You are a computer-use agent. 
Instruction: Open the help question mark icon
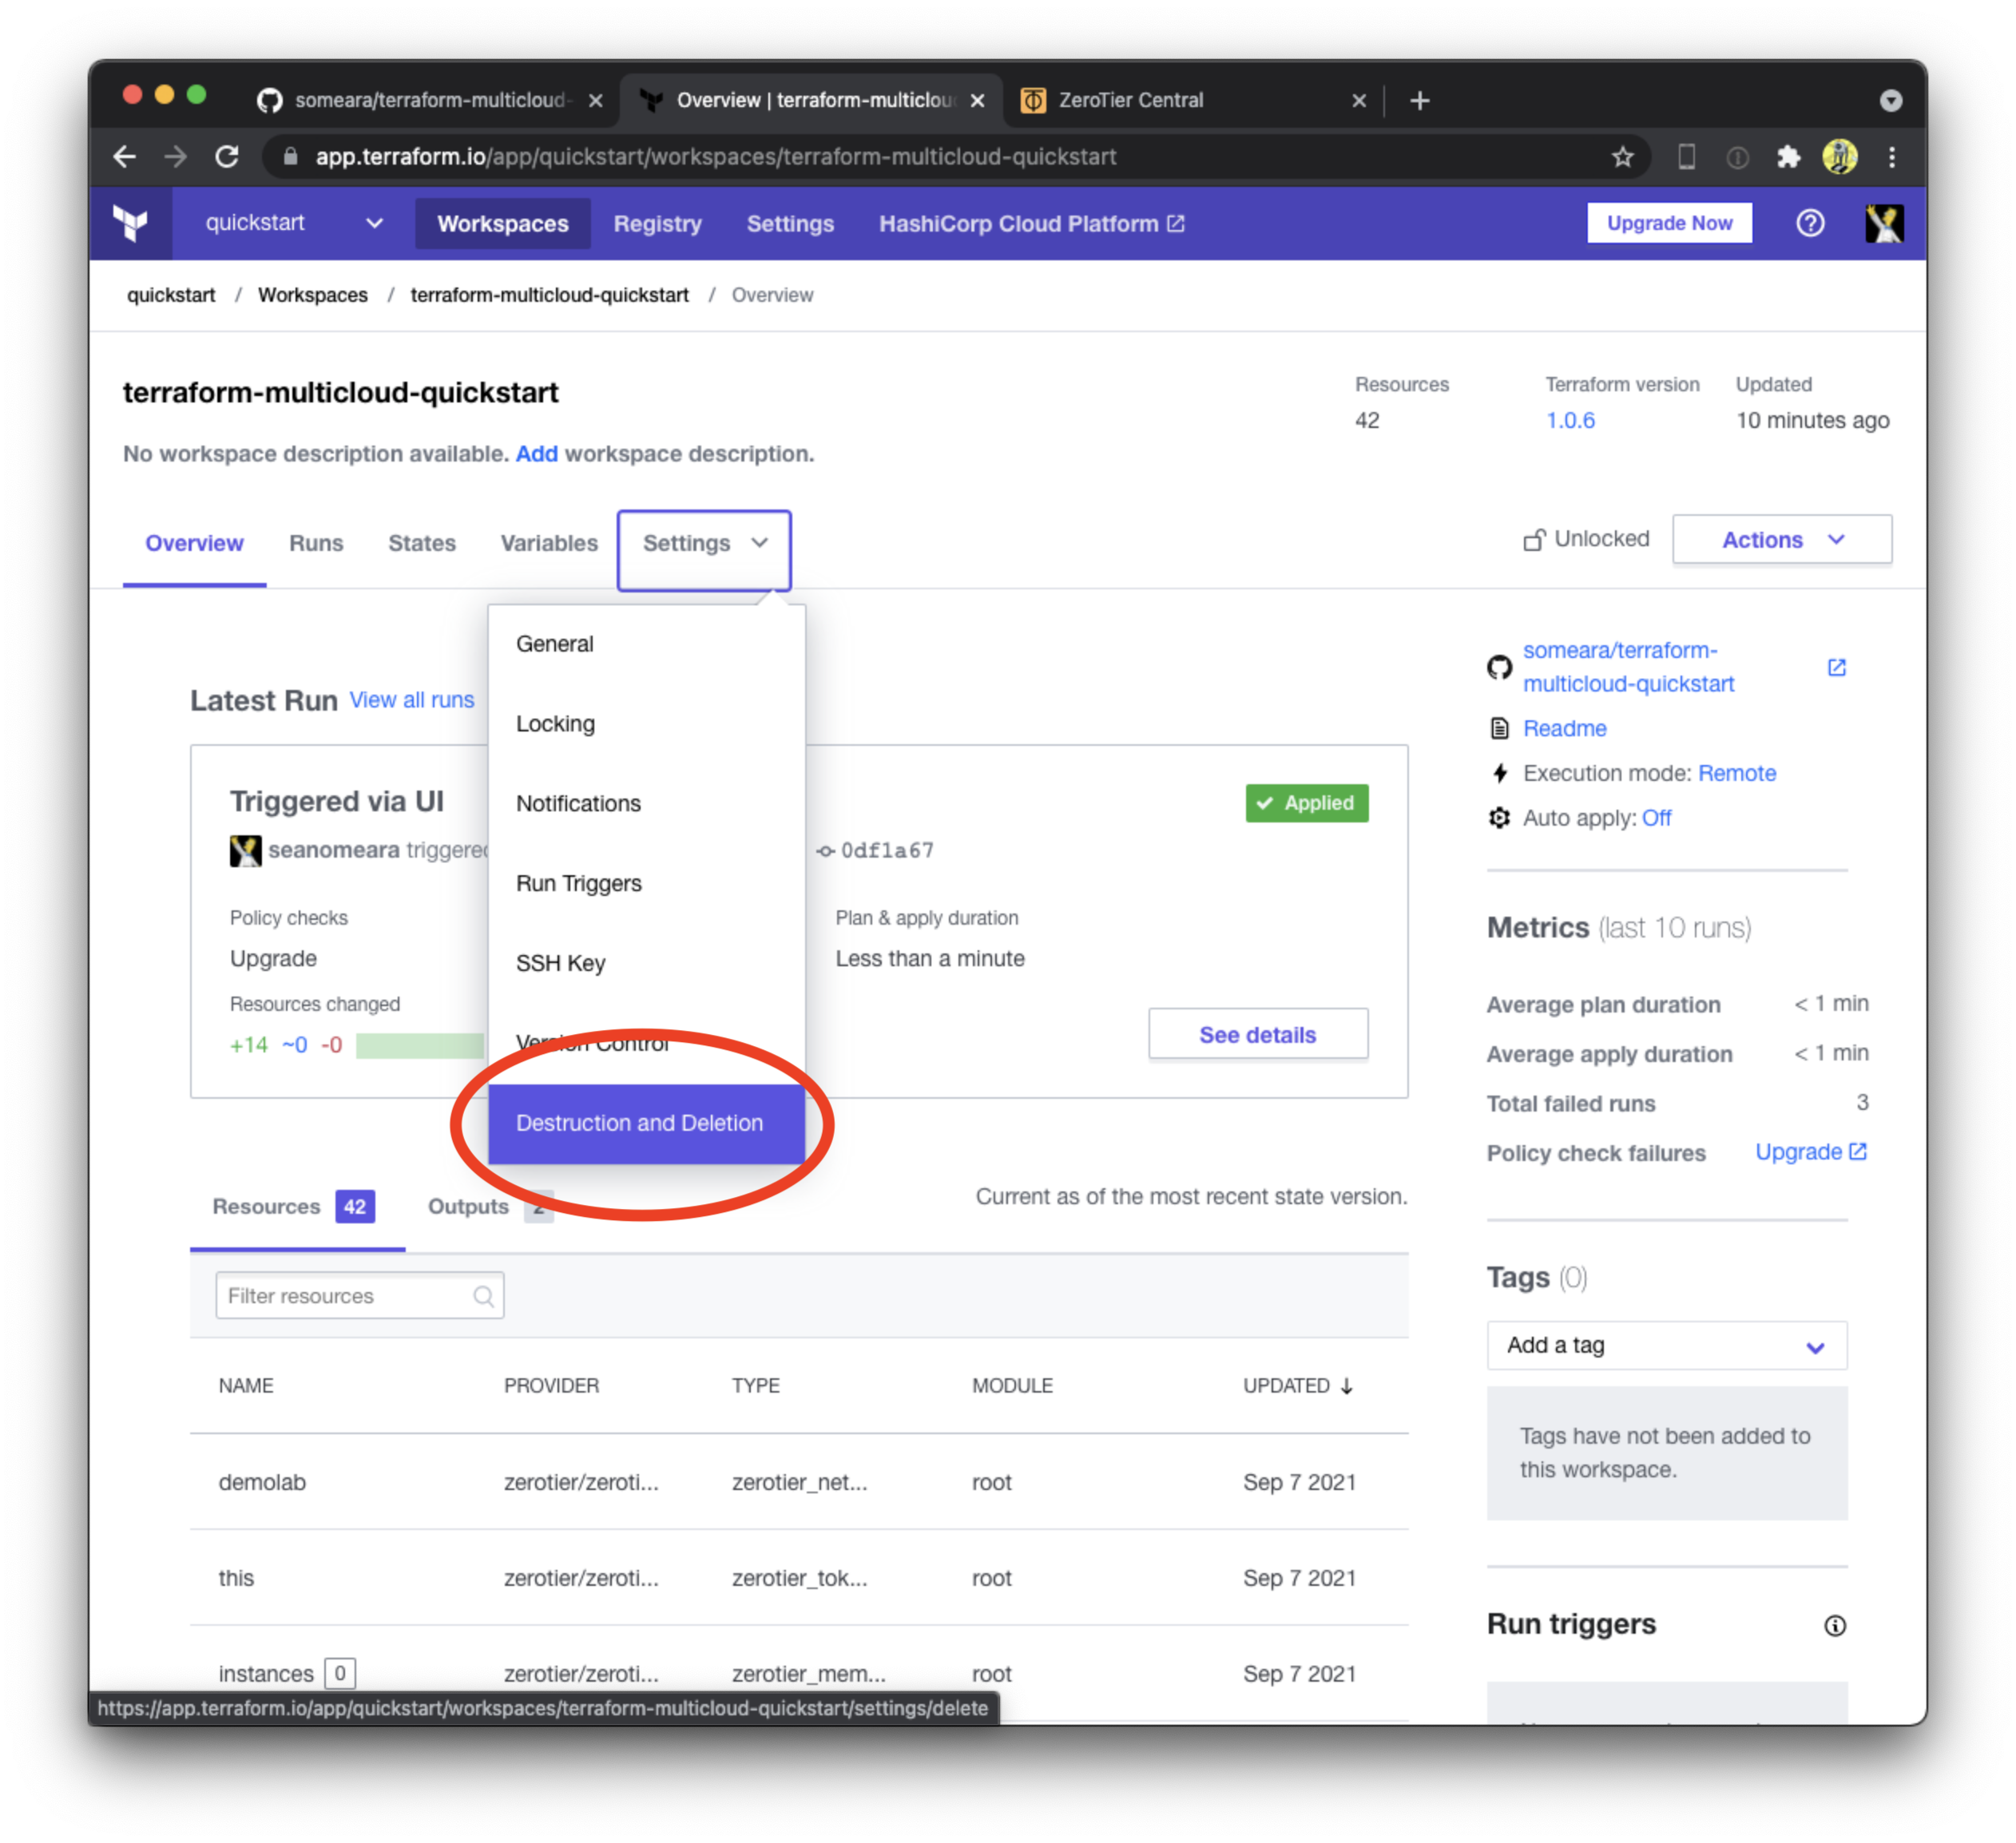pyautogui.click(x=1810, y=223)
